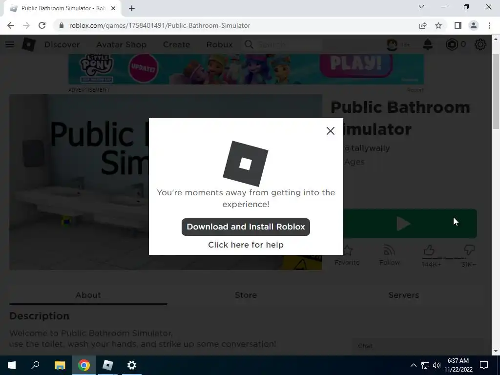500x375 pixels.
Task: Click the Robux balance icon
Action: (x=452, y=44)
